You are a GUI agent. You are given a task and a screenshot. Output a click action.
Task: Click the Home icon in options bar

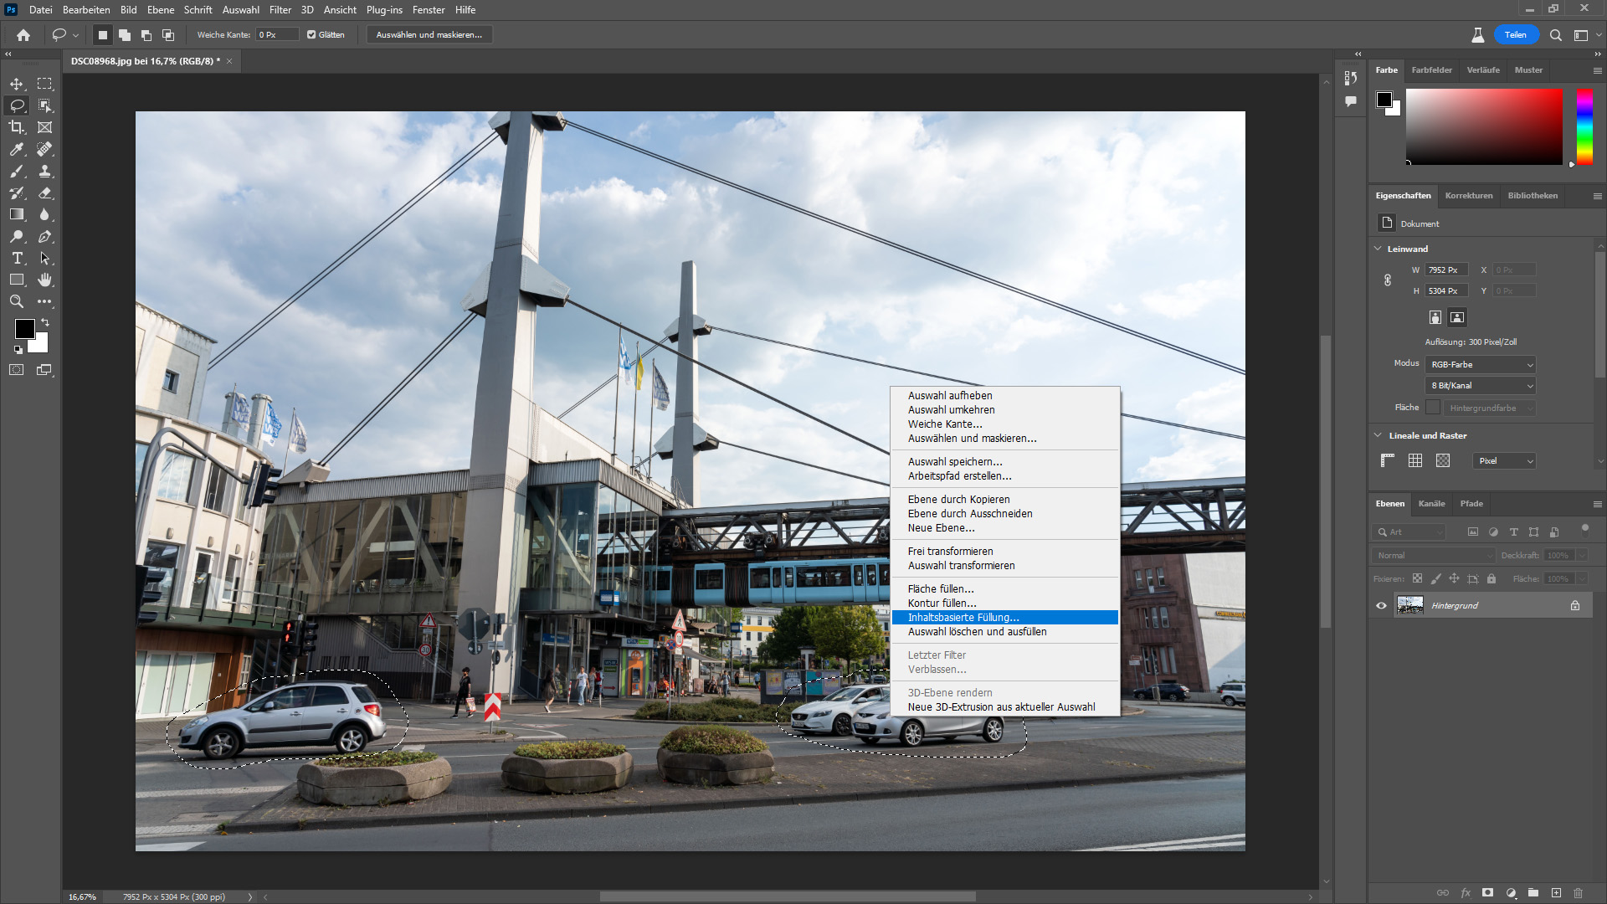click(x=23, y=35)
